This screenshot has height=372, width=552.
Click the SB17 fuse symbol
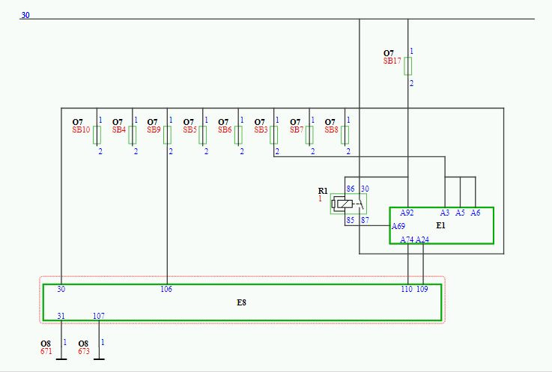pos(407,66)
